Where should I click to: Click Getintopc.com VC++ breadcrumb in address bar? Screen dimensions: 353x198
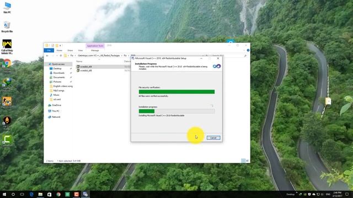(x=99, y=56)
